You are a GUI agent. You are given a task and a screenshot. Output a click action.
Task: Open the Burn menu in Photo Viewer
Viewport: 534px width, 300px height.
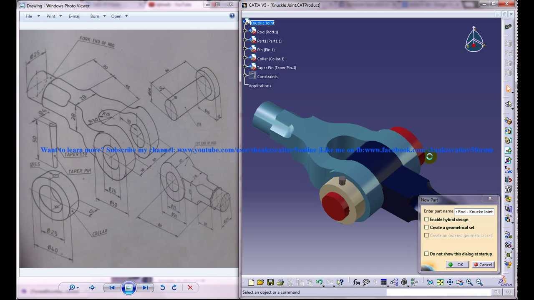coord(95,16)
